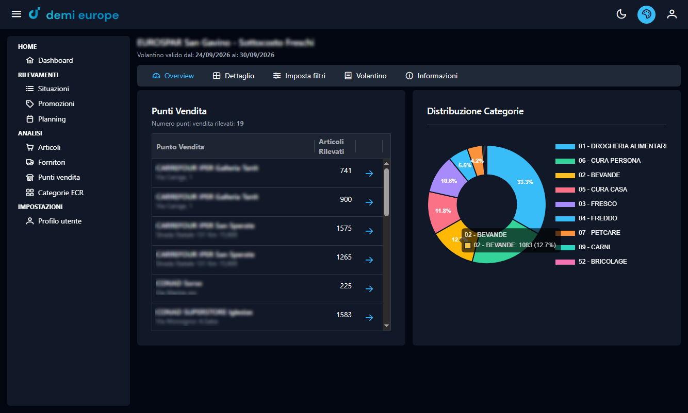
Task: Open Categorie ECR in sidebar
Action: tap(55, 193)
